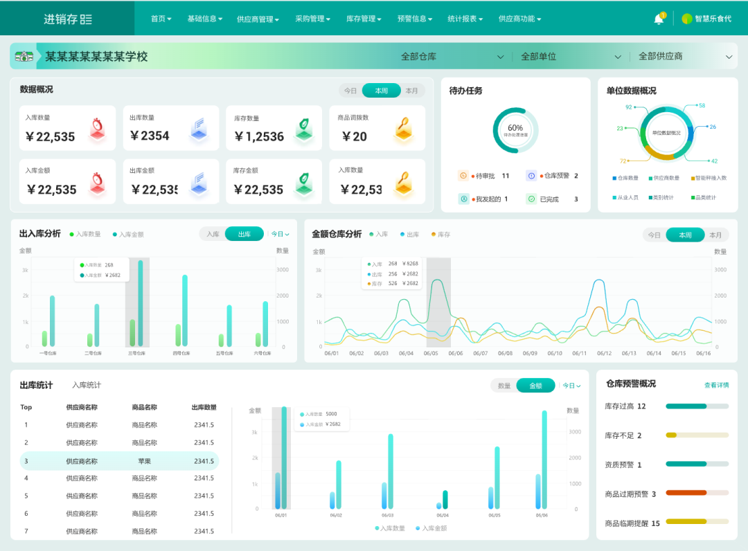
Task: Expand the 供应商管理 menu
Action: [258, 19]
